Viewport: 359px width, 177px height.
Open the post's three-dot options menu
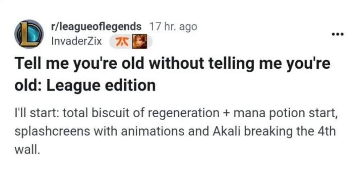(338, 35)
